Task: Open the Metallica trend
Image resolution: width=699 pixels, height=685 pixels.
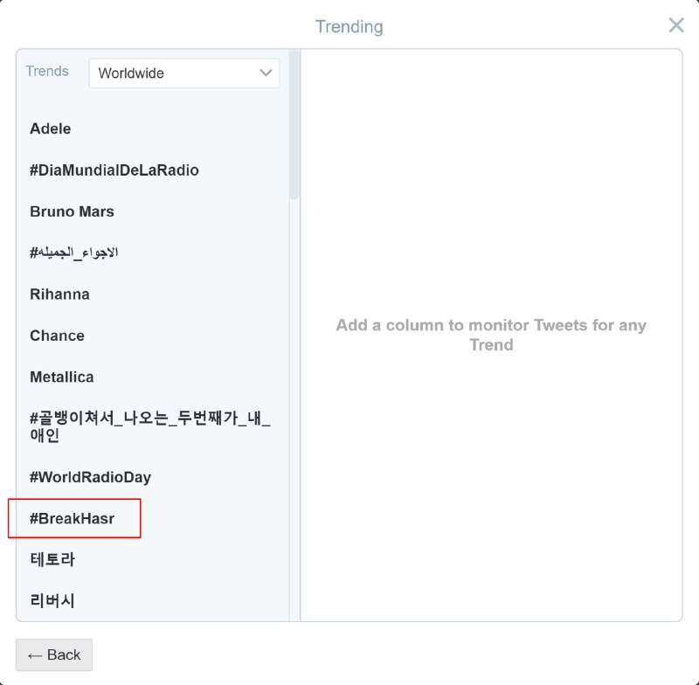Action: 62,377
